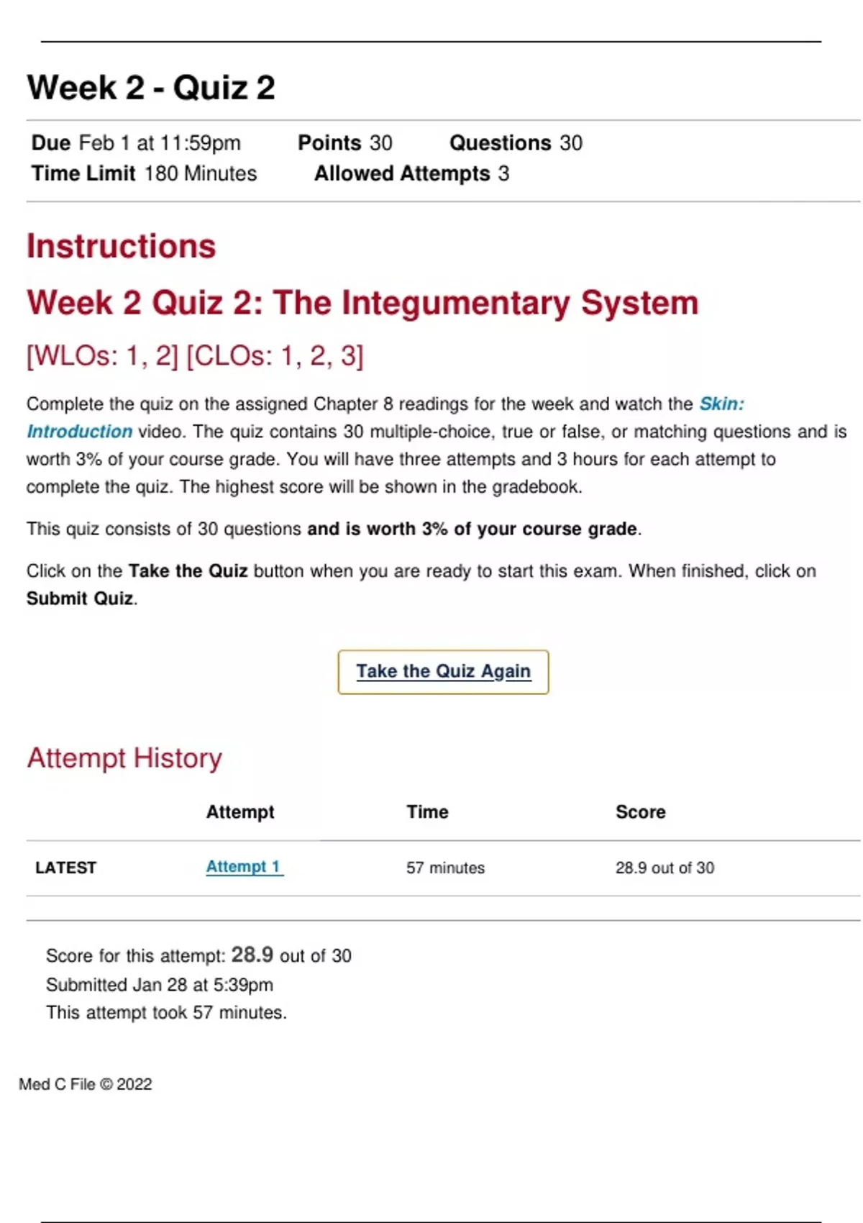This screenshot has width=863, height=1223.
Task: Open the Skin: Introduction video link
Action: [x=721, y=404]
